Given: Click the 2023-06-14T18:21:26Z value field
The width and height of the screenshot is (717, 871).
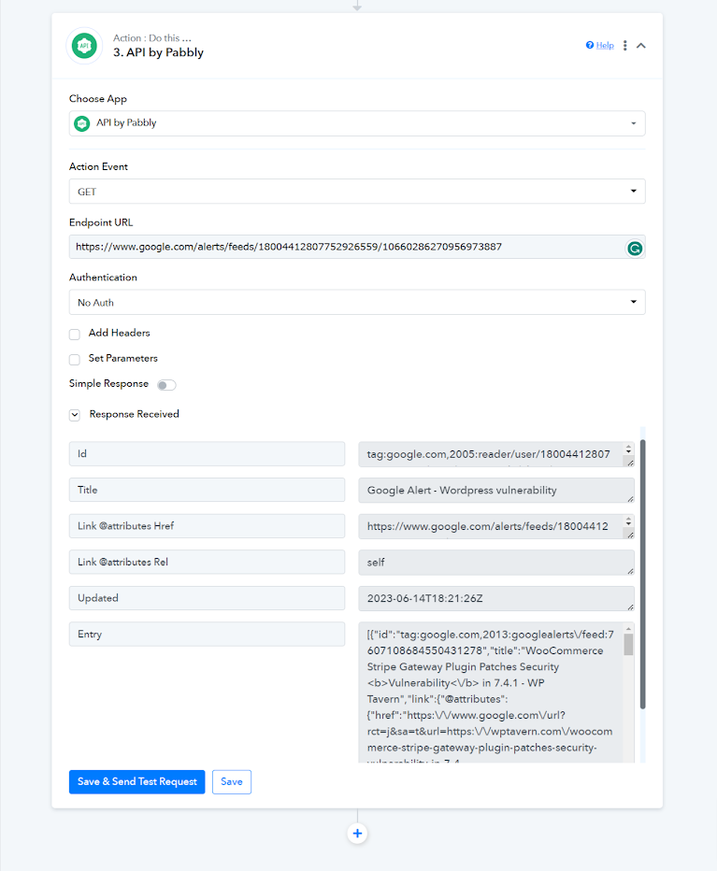Looking at the screenshot, I should pyautogui.click(x=496, y=599).
